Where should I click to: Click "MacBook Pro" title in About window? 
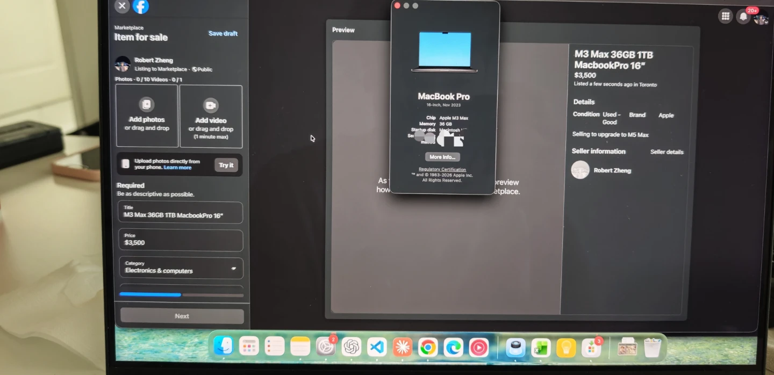[444, 97]
